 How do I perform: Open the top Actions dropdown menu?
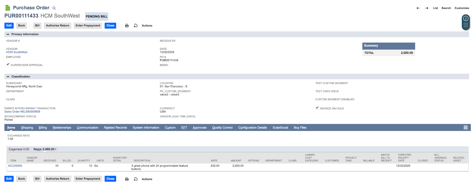[147, 26]
